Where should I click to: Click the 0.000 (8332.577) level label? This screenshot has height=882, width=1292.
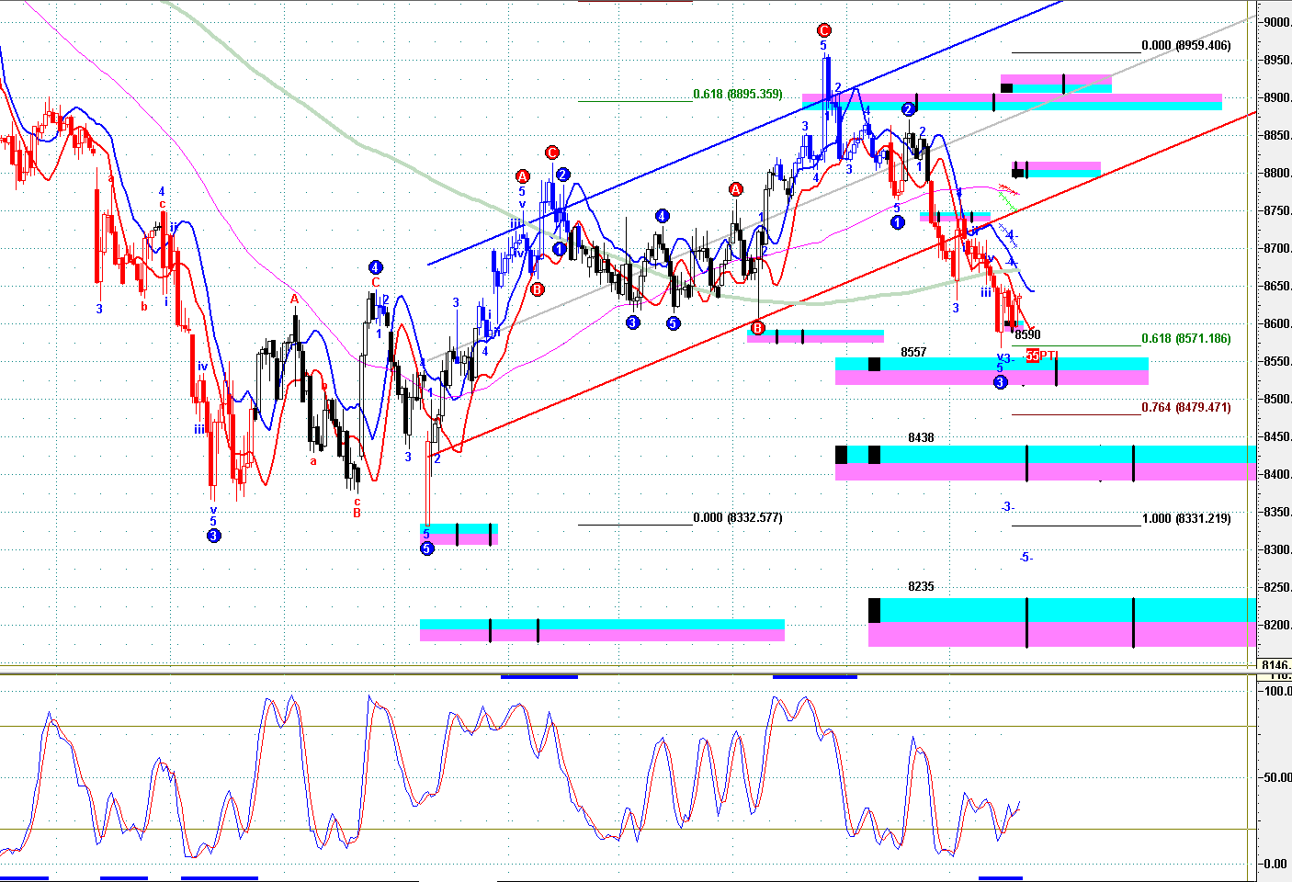(737, 517)
